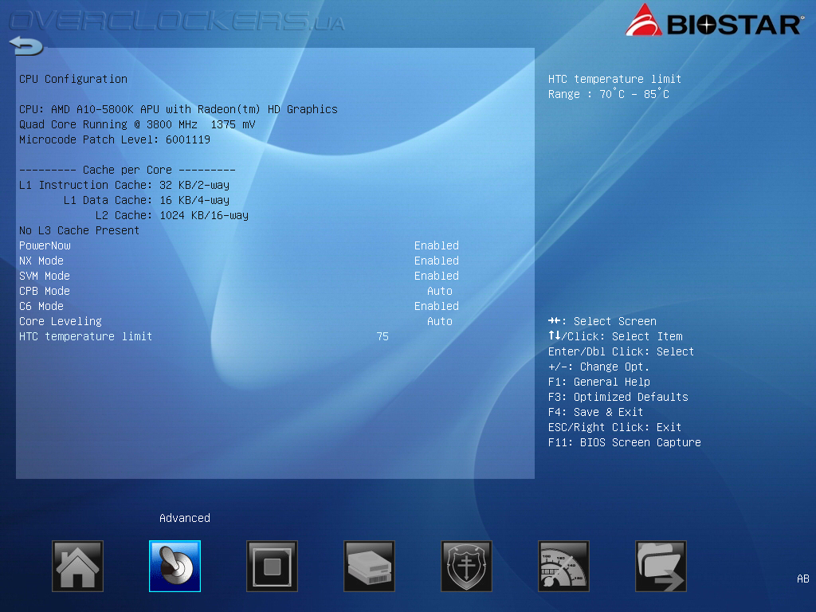This screenshot has width=816, height=612.
Task: Click the L1 Instruction Cache line
Action: [124, 185]
